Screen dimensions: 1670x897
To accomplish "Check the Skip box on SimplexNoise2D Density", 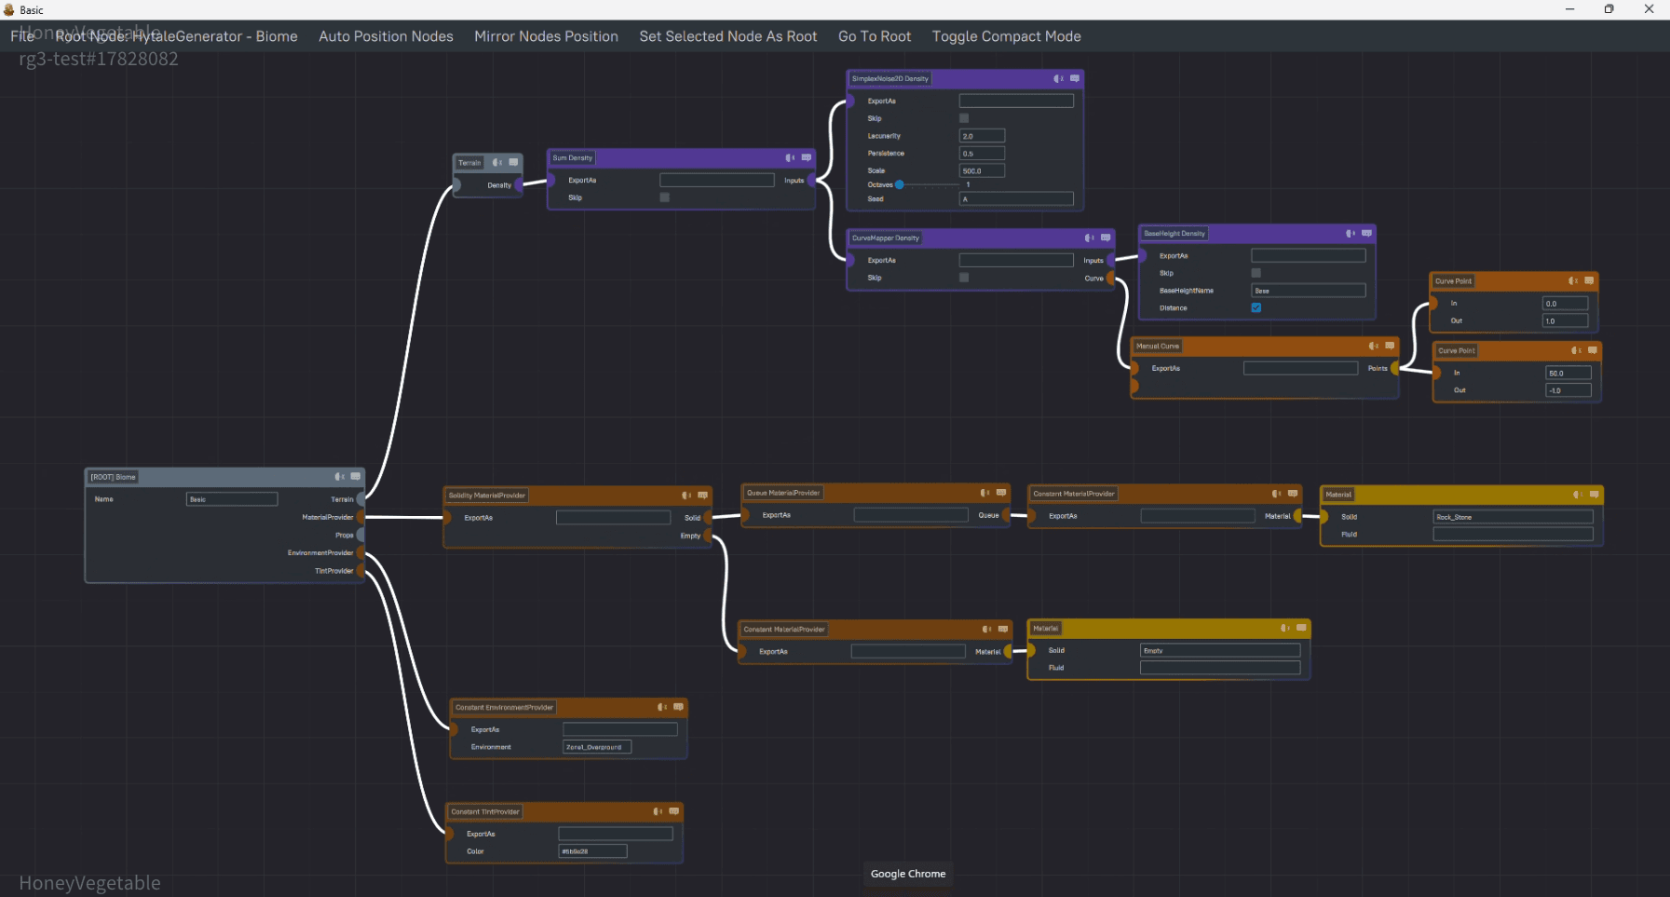I will pos(963,118).
